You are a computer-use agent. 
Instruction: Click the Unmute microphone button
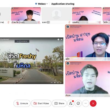tap(22, 103)
